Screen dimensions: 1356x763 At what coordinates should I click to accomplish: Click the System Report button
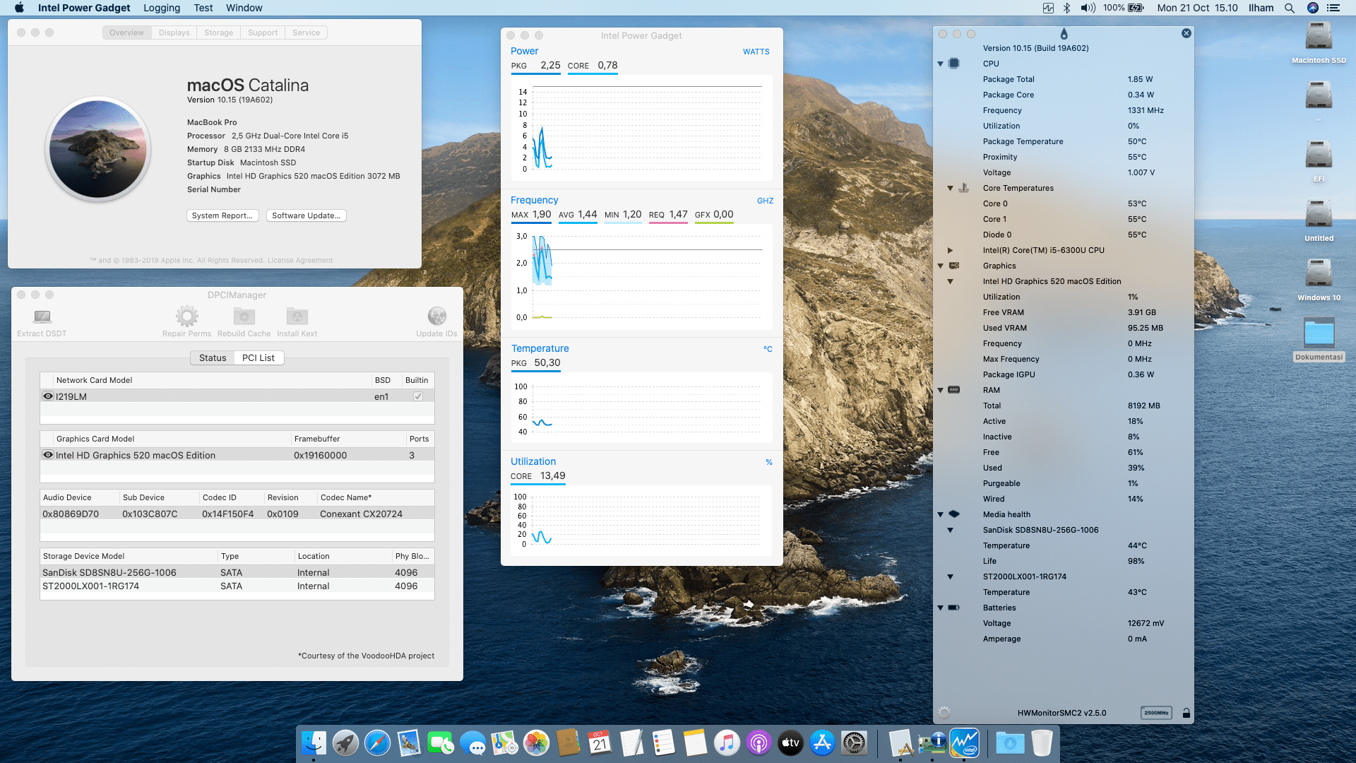(x=222, y=215)
